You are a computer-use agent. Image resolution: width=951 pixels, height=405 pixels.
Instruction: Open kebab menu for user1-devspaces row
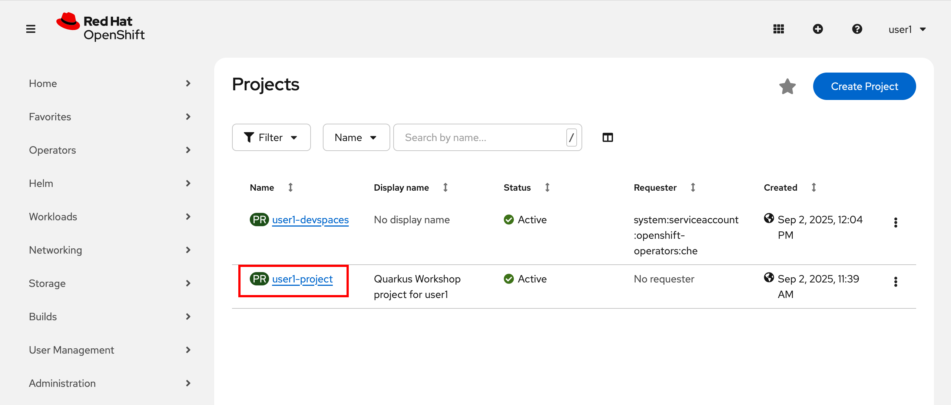pos(895,222)
